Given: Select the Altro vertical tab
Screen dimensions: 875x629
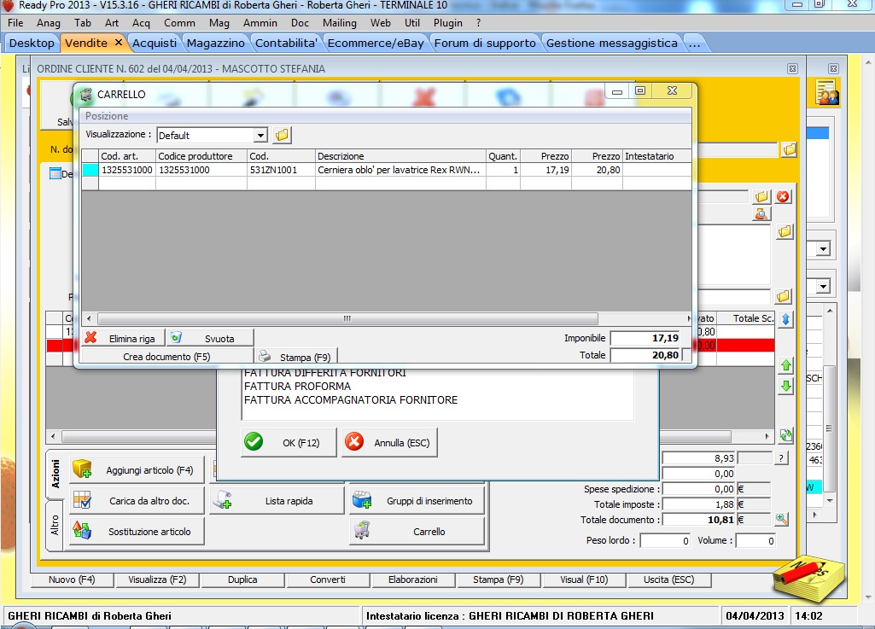Looking at the screenshot, I should [x=55, y=526].
